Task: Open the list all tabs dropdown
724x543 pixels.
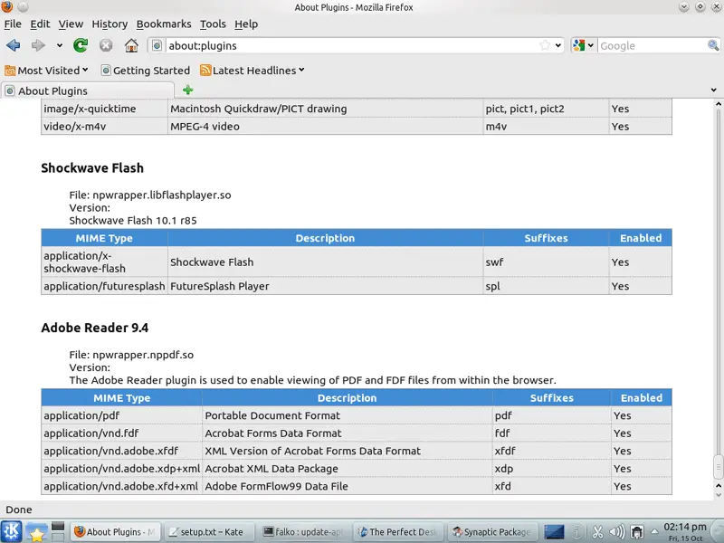Action: 714,90
